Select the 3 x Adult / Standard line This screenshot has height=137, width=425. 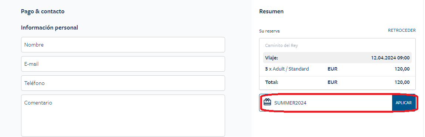[287, 69]
